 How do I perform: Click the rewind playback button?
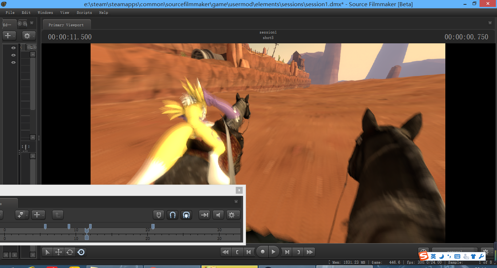[x=226, y=252]
